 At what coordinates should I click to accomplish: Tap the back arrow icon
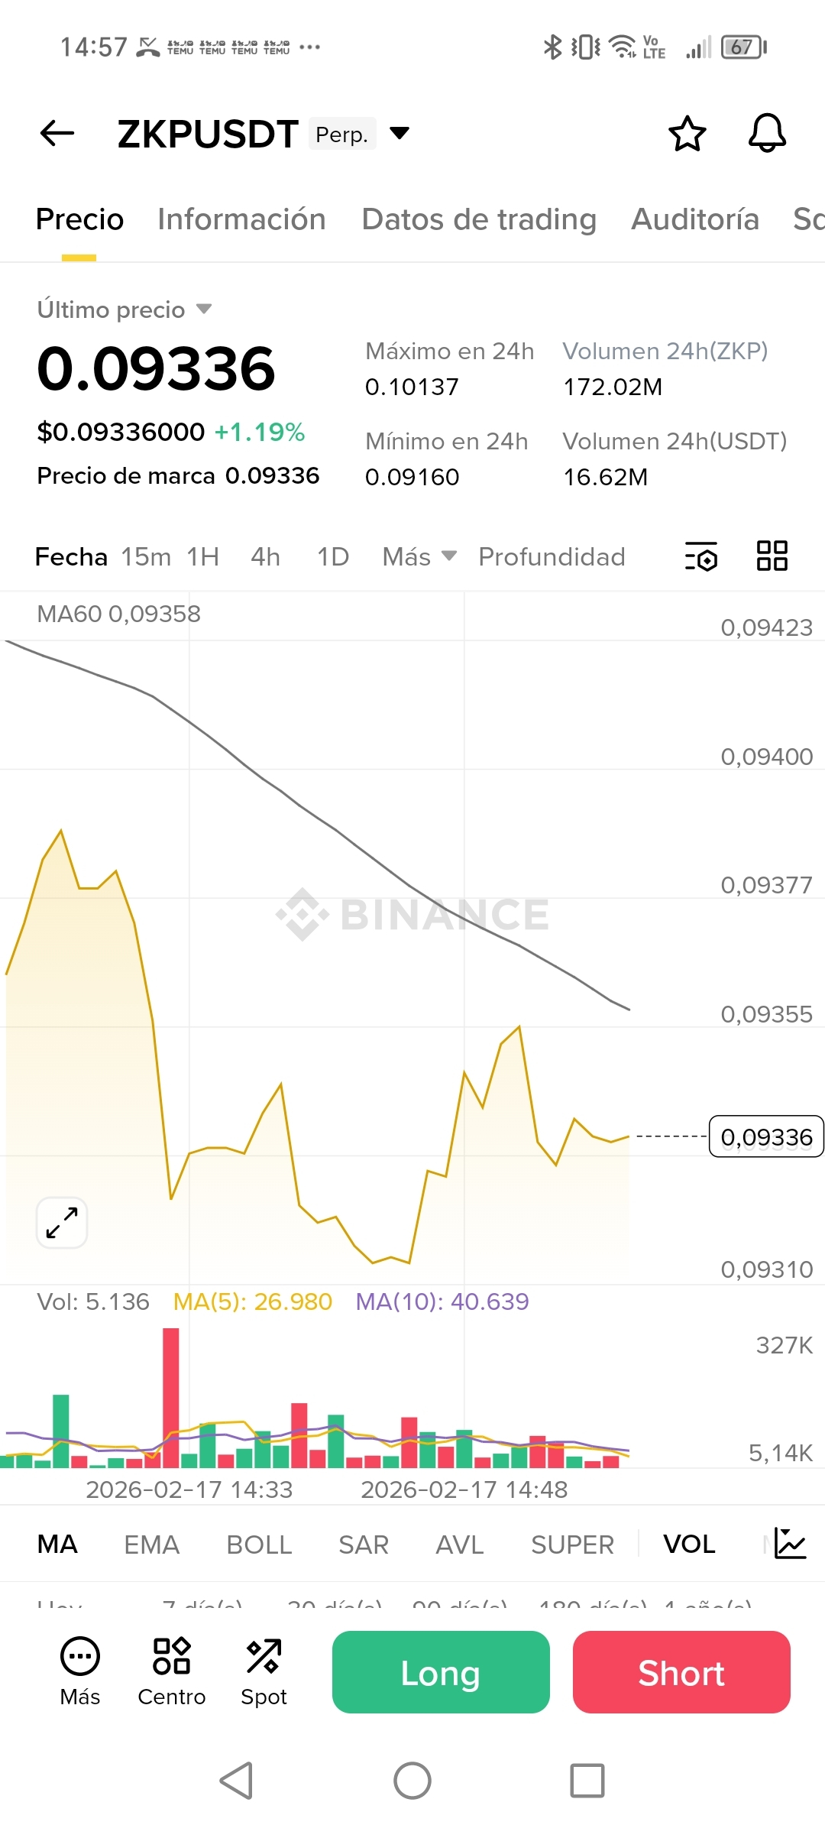(x=57, y=134)
